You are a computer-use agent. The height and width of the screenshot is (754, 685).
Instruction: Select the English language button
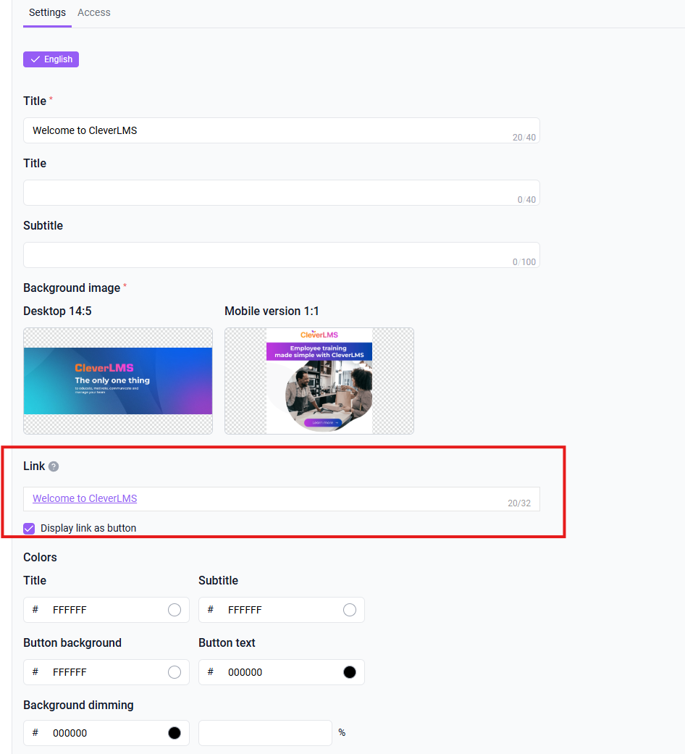click(51, 59)
